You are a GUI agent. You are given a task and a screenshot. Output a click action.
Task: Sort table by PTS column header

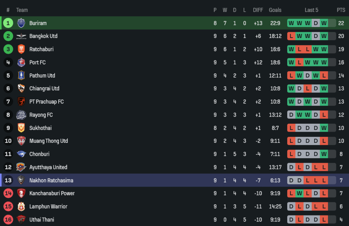pos(341,10)
